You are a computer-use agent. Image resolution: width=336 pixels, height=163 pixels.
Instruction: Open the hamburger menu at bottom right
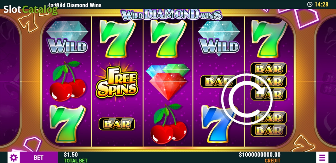[322, 157]
